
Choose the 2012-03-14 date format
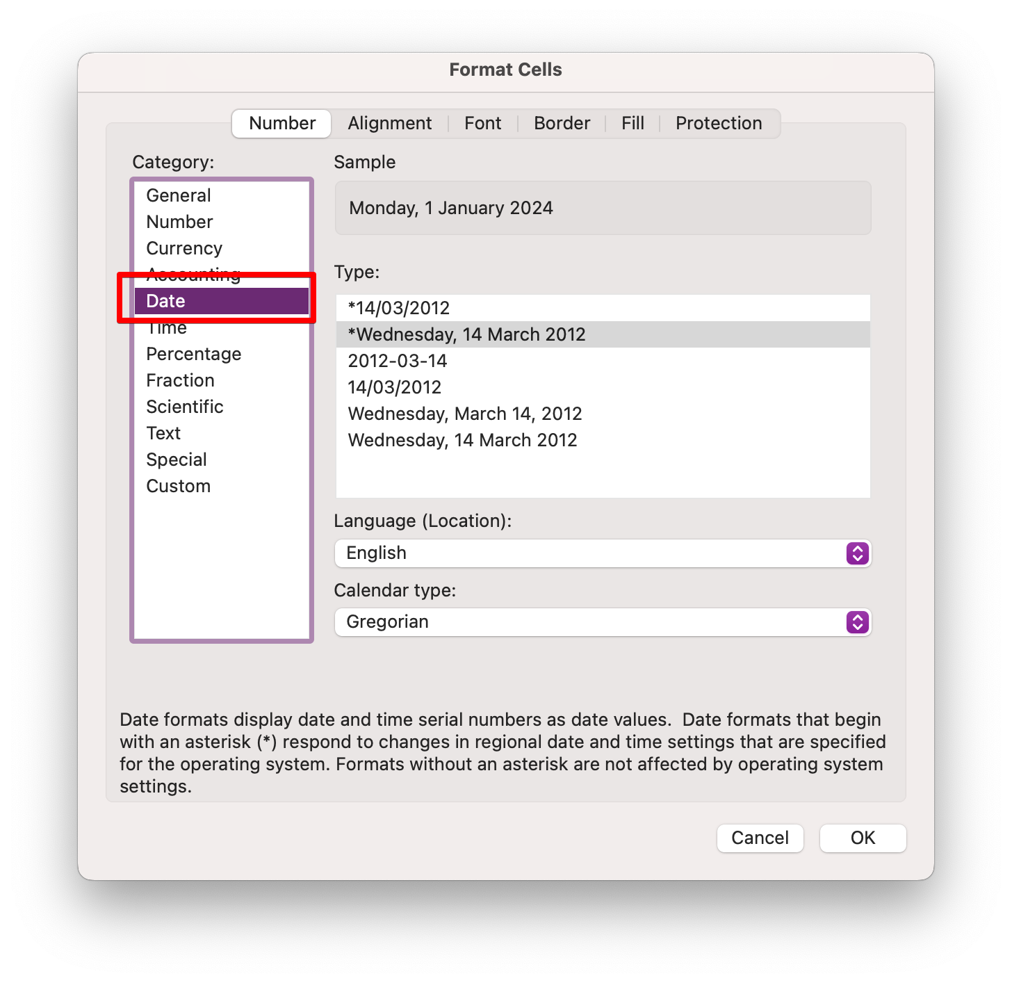pyautogui.click(x=398, y=361)
